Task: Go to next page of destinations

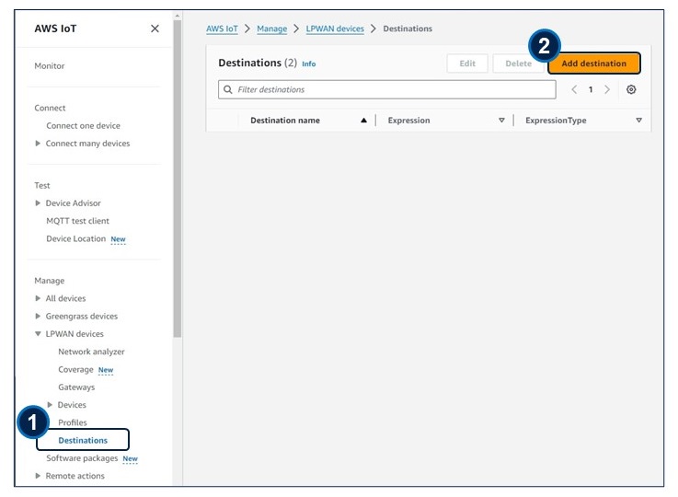Action: tap(607, 89)
